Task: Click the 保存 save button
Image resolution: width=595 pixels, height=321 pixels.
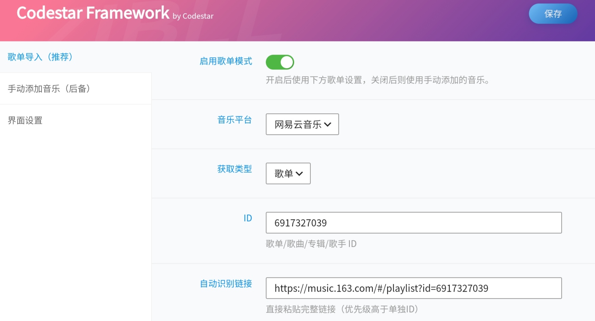Action: pyautogui.click(x=553, y=14)
